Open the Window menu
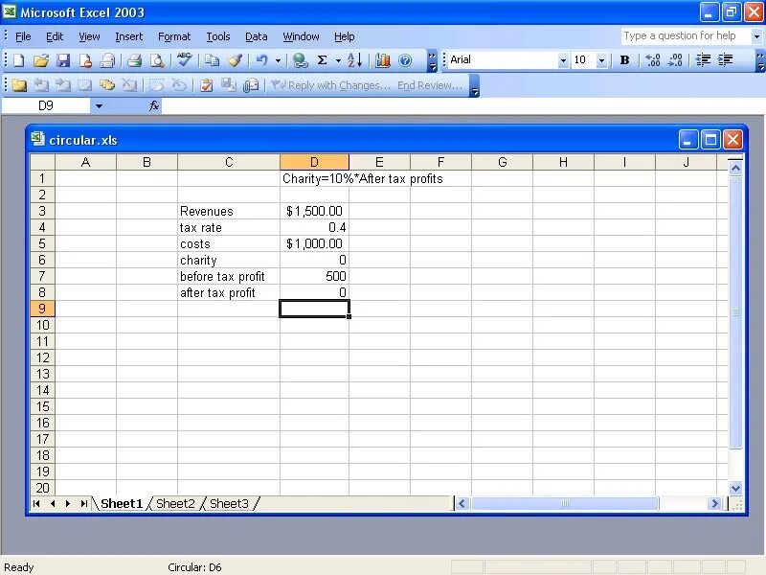The height and width of the screenshot is (575, 766). [x=301, y=36]
